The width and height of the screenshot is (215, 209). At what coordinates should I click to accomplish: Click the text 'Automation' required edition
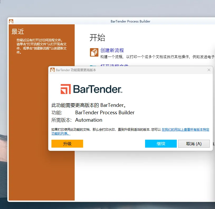(x=89, y=120)
